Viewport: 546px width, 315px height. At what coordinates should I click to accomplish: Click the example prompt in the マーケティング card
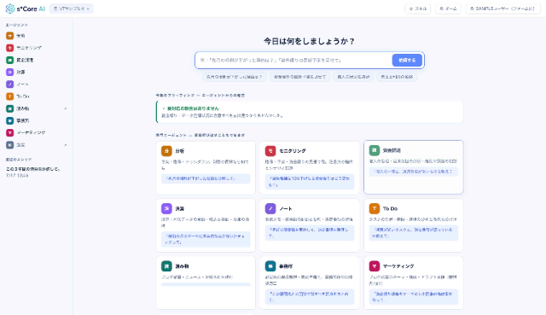[413, 296]
